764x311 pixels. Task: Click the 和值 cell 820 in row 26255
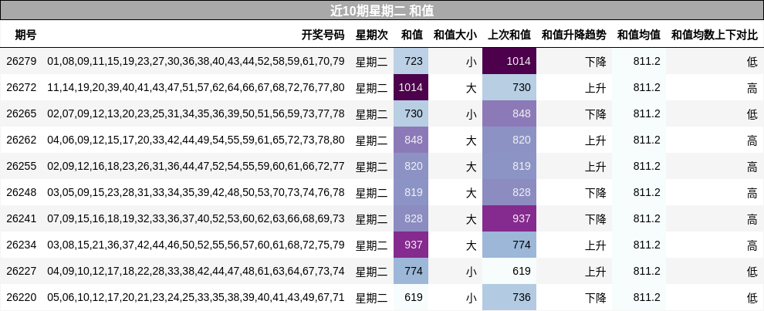[411, 166]
